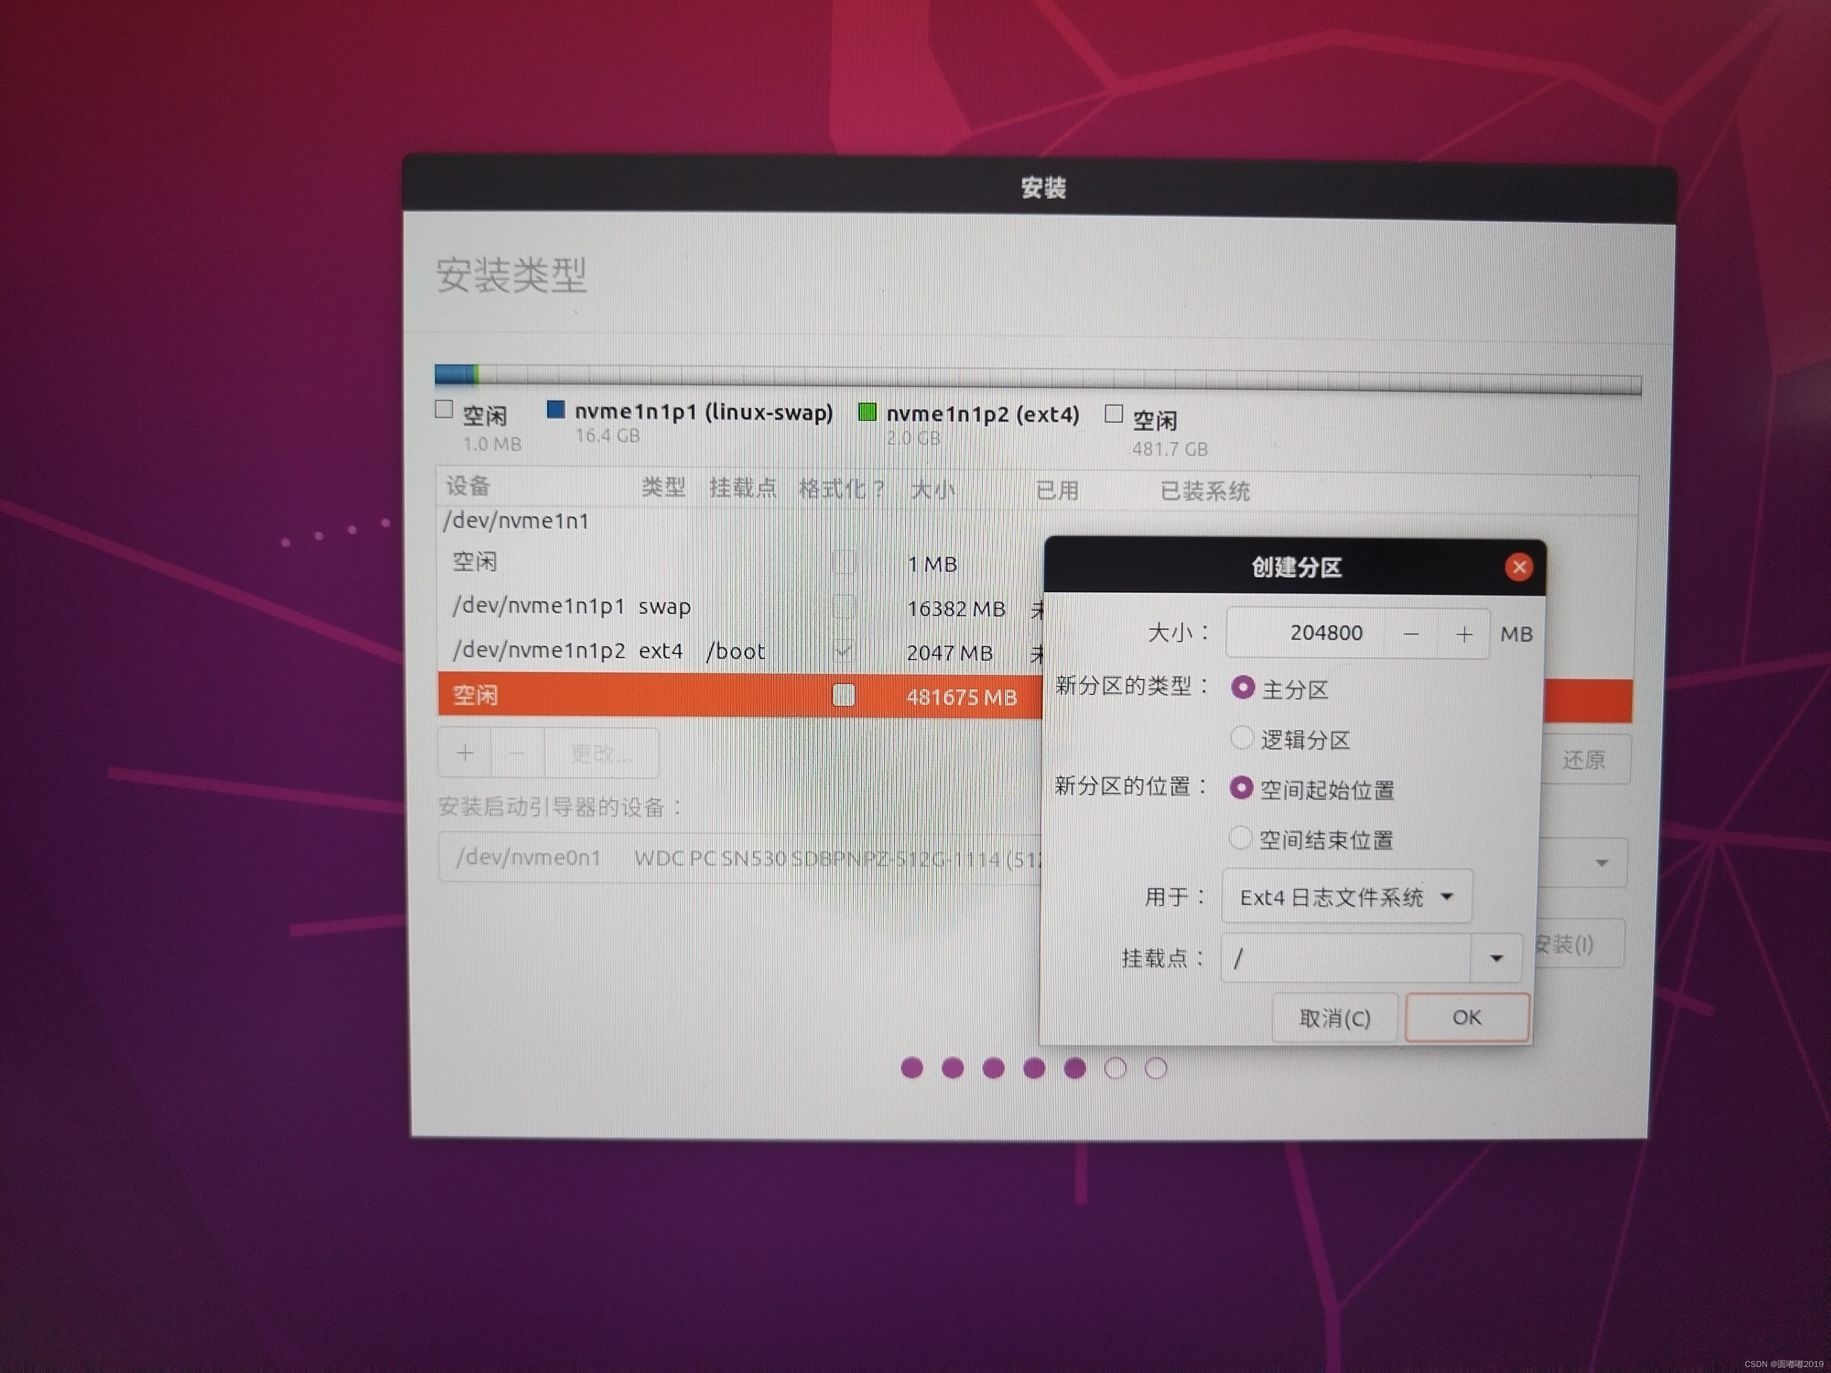Open the bootloader device dropdown arrow
Image resolution: width=1831 pixels, height=1373 pixels.
1601,862
